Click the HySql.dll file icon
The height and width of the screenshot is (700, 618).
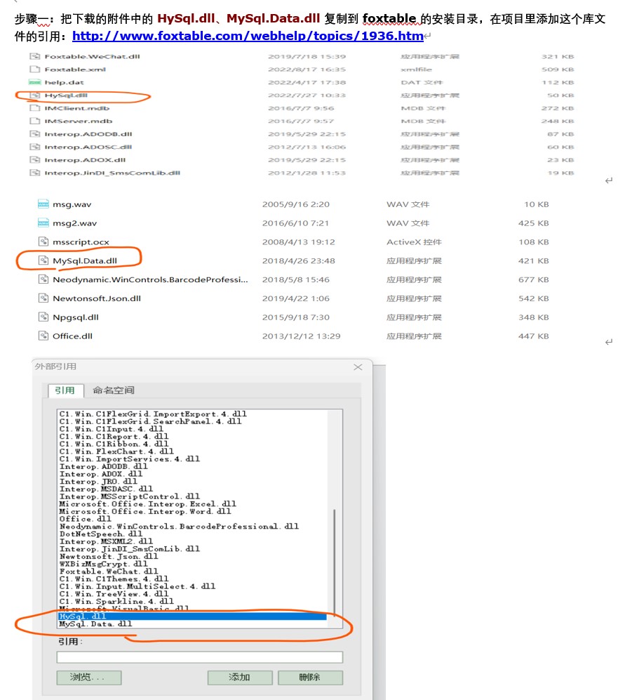[35, 95]
